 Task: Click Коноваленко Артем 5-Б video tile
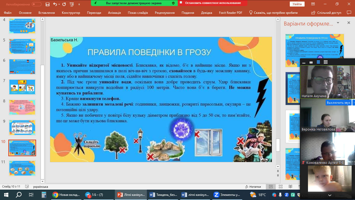click(x=327, y=149)
